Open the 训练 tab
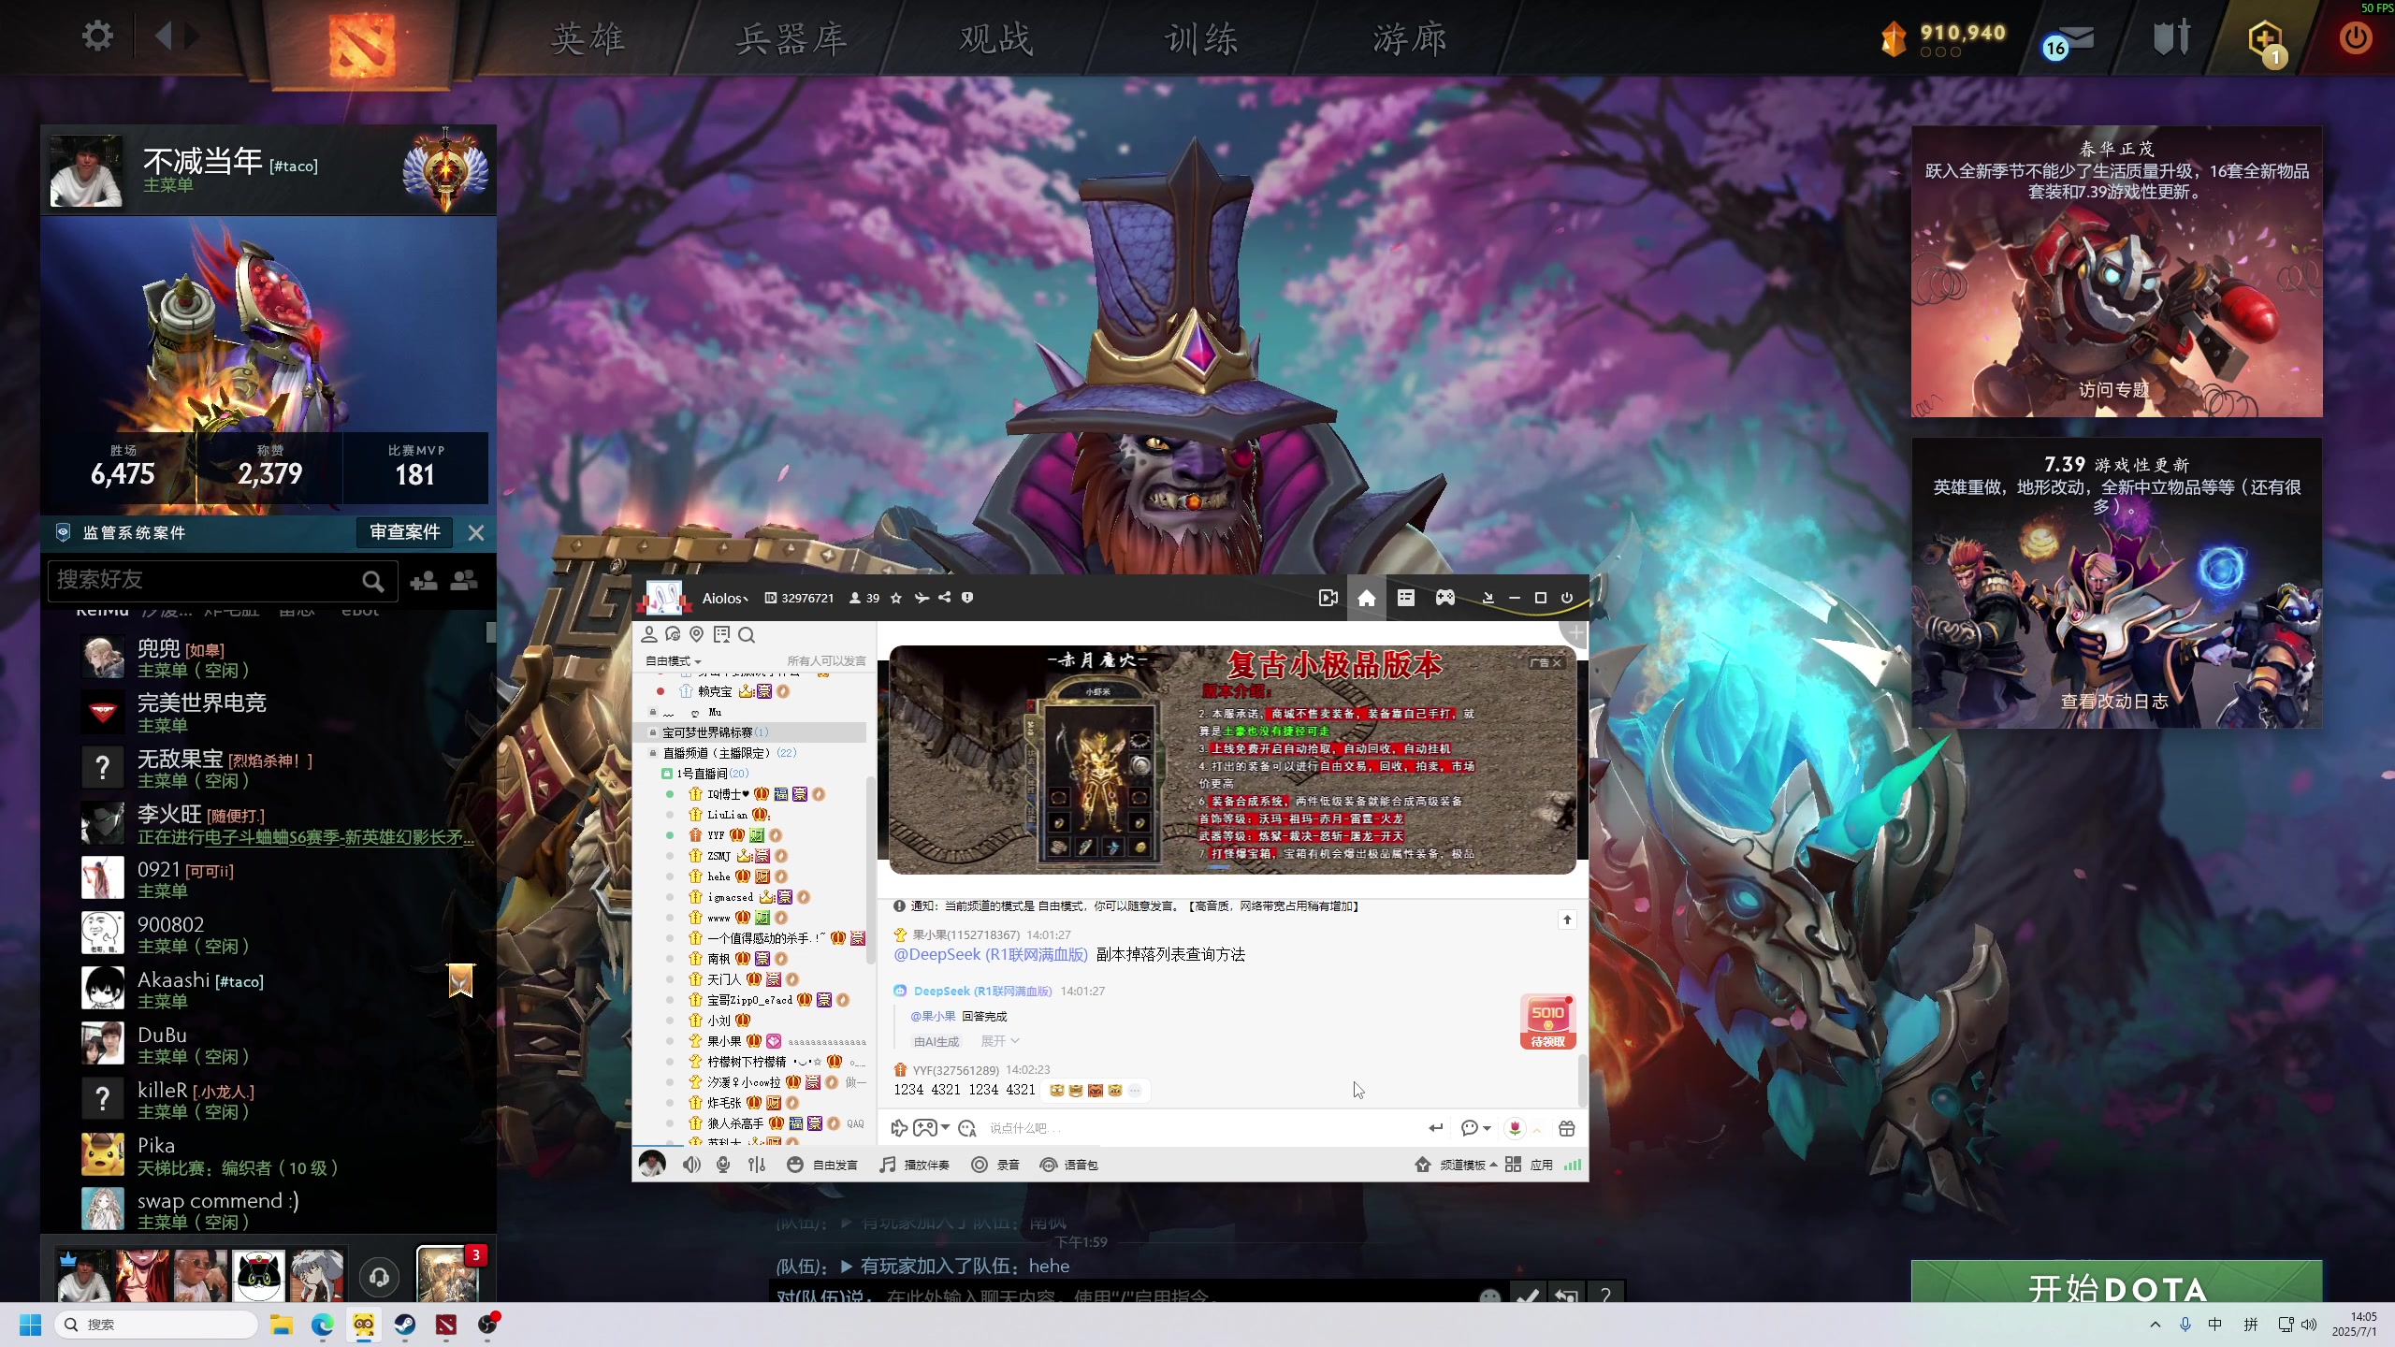The height and width of the screenshot is (1347, 2395). [x=1201, y=39]
